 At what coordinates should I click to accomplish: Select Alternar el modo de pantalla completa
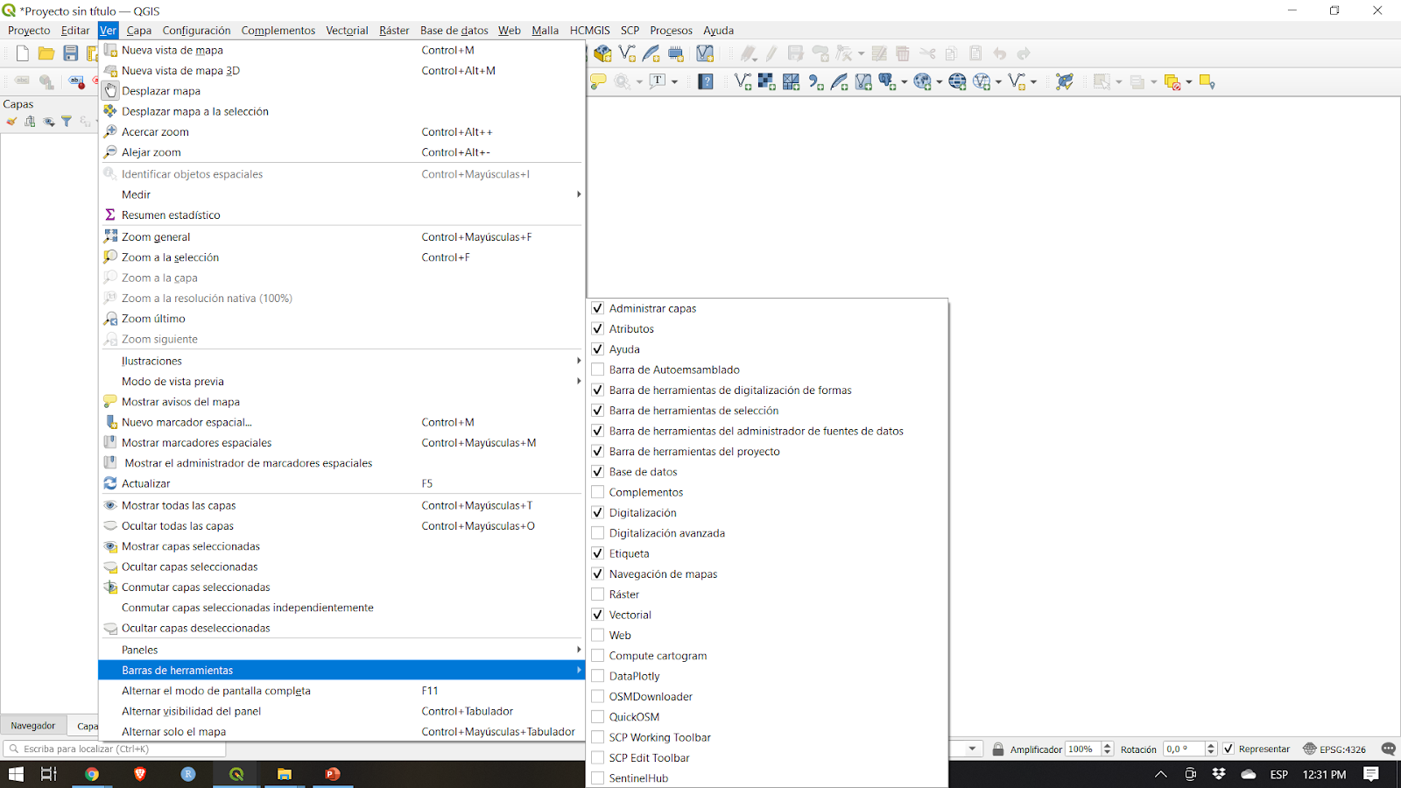(341, 691)
